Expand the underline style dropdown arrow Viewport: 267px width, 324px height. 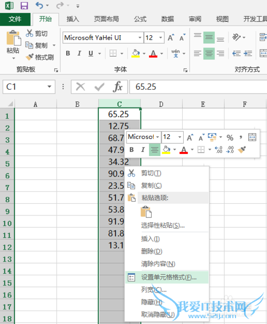coord(100,53)
